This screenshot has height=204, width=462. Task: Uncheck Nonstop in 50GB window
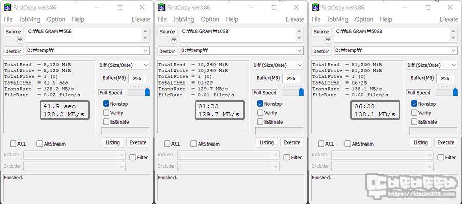pyautogui.click(x=414, y=104)
